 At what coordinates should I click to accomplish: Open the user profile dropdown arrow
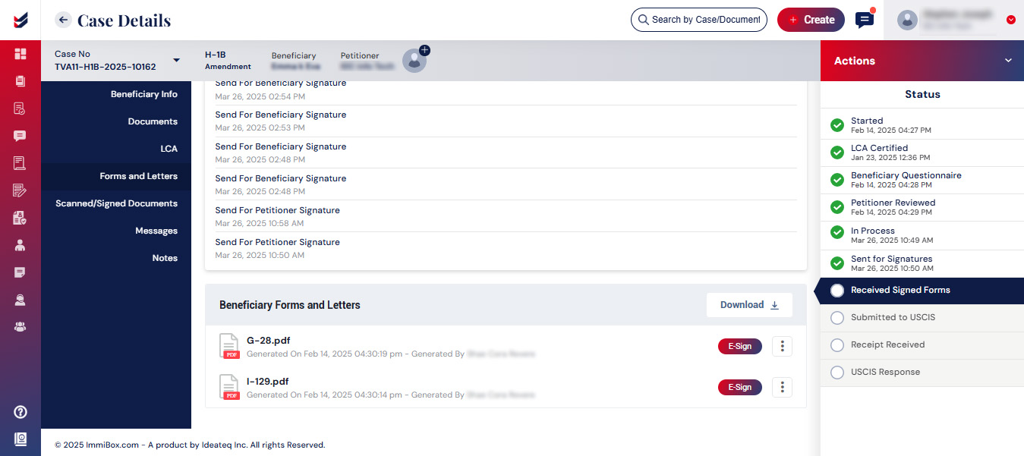tap(1010, 20)
